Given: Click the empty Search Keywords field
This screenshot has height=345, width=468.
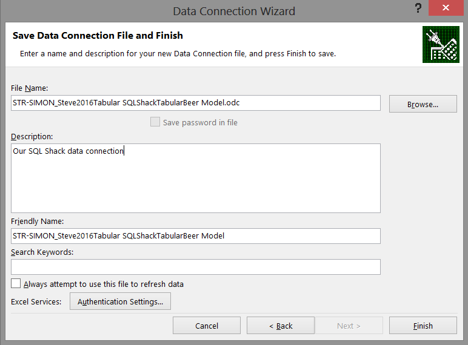Looking at the screenshot, I should coord(195,267).
